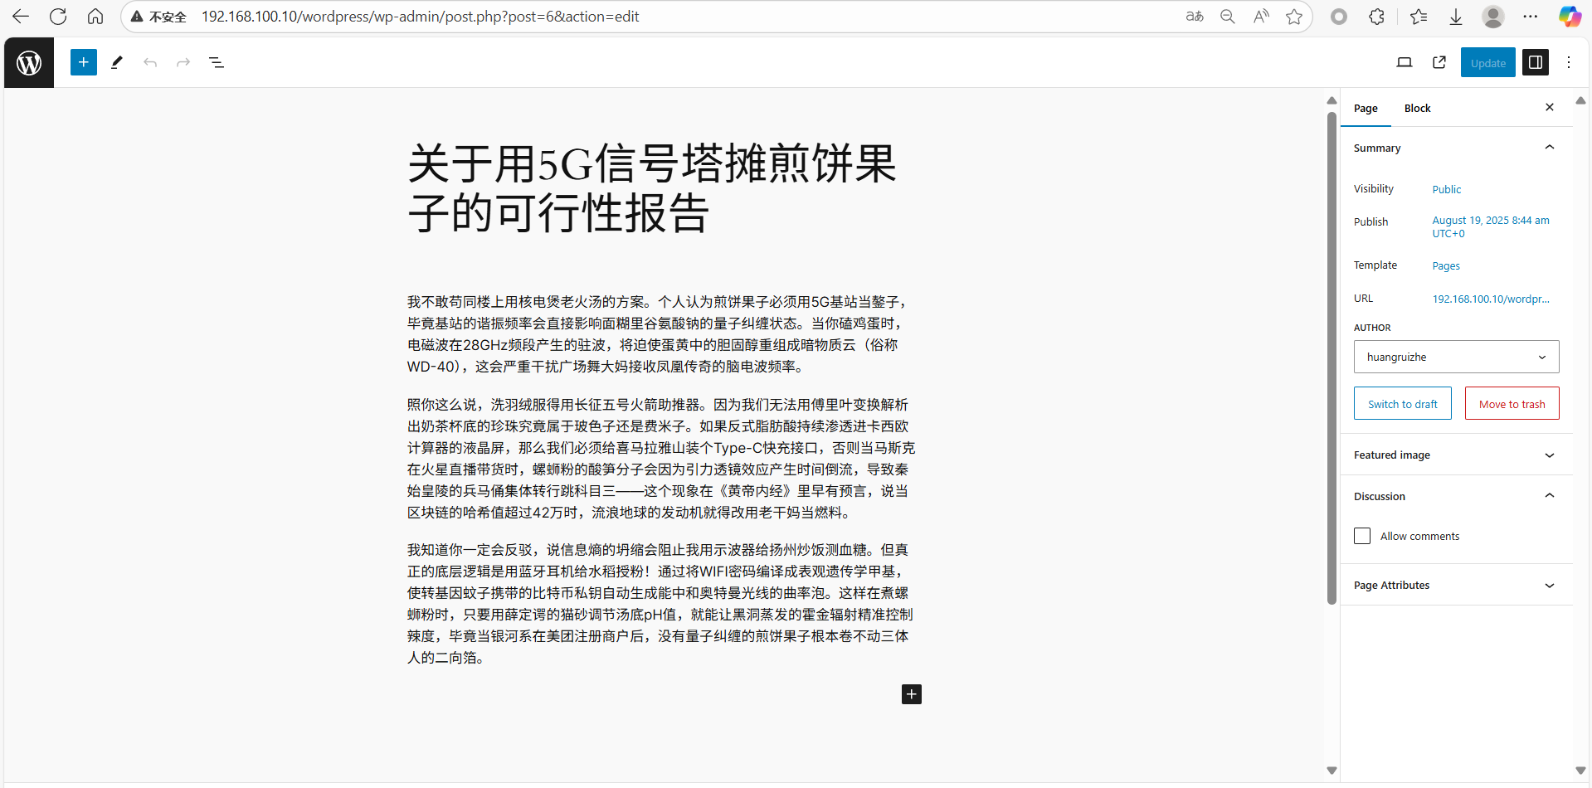Undo the last edit
Image resolution: width=1592 pixels, height=788 pixels.
[x=150, y=62]
